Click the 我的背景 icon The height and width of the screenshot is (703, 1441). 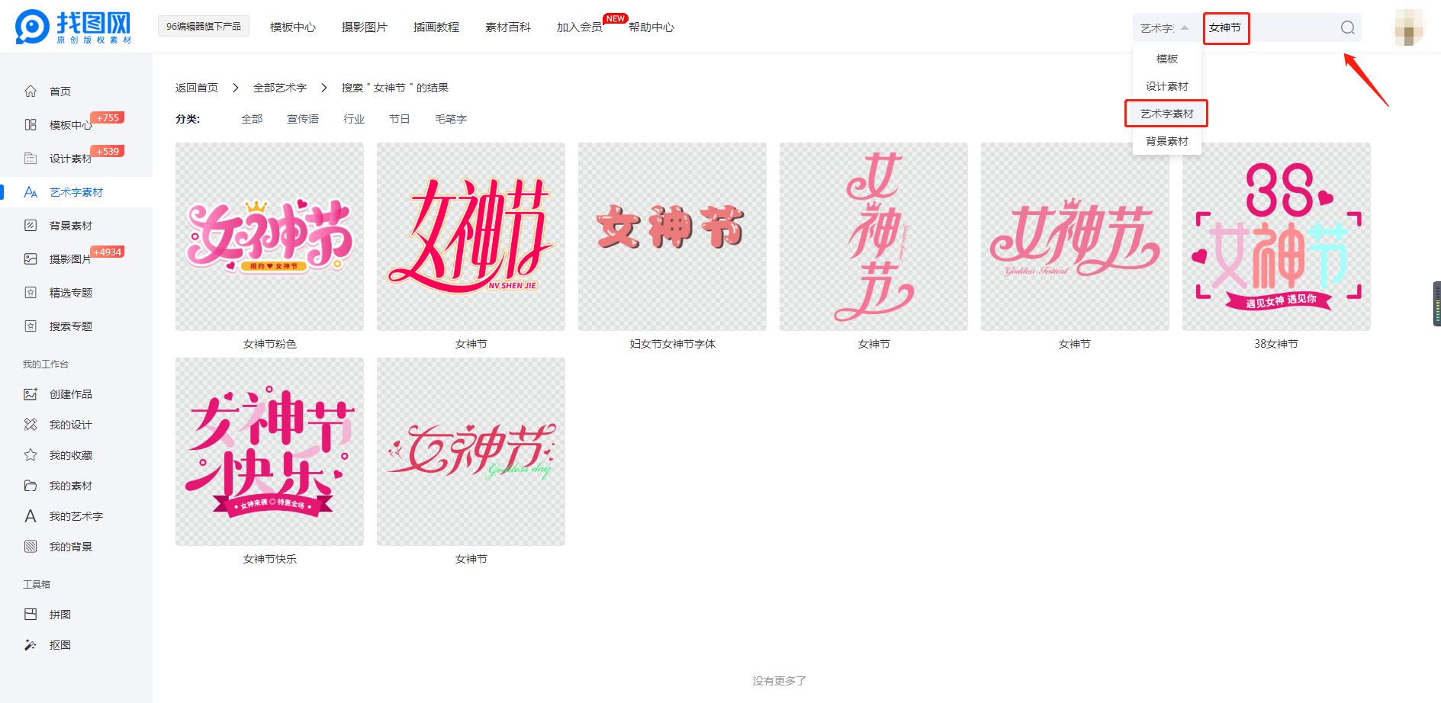pos(31,547)
